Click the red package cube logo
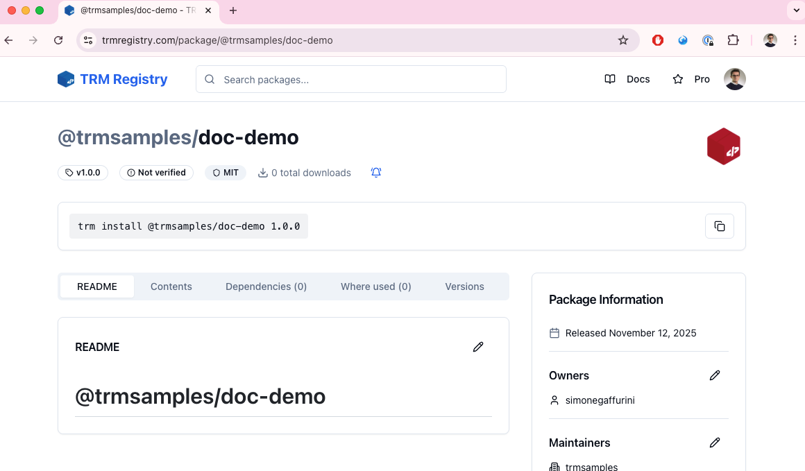Image resolution: width=805 pixels, height=471 pixels. [x=723, y=146]
